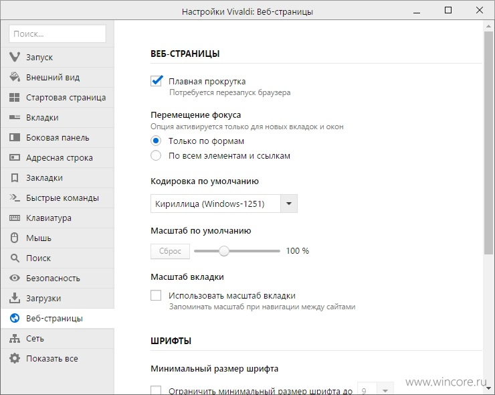Click the grid icon for Стартовая страница
Image resolution: width=495 pixels, height=395 pixels.
tap(15, 97)
